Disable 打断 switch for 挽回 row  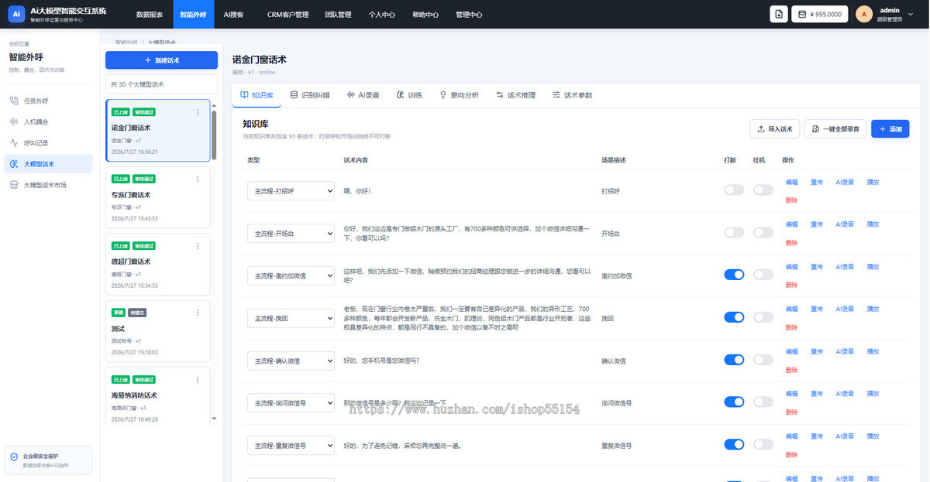click(734, 317)
